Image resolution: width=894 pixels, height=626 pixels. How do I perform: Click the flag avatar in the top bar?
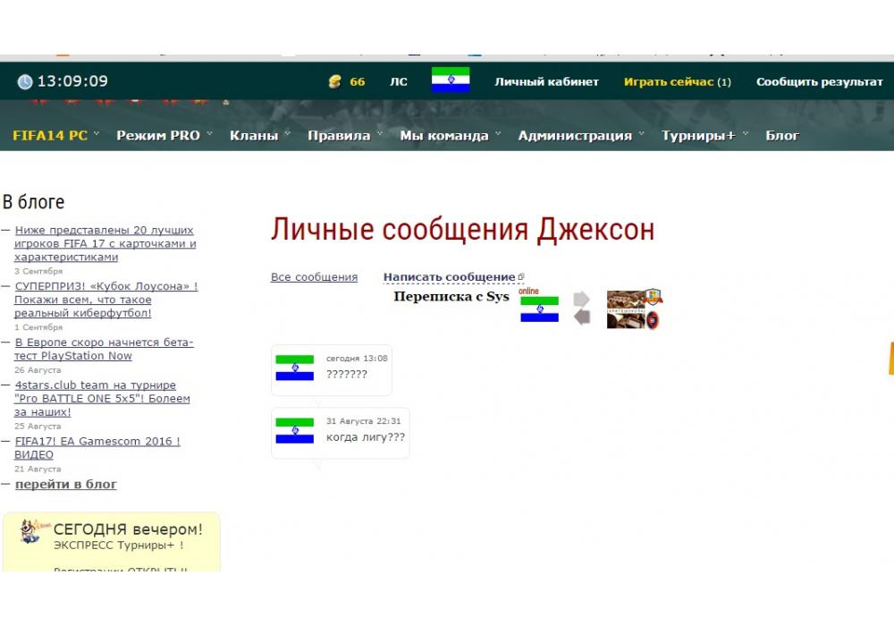click(451, 80)
